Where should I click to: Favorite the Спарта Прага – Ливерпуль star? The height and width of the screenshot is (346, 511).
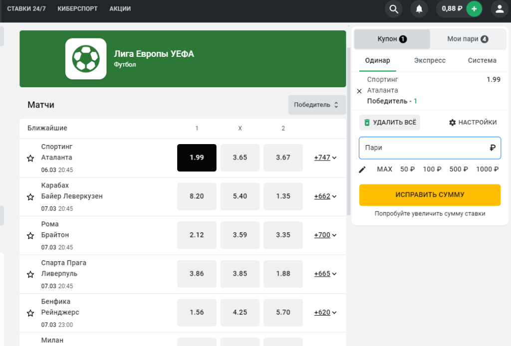pyautogui.click(x=30, y=274)
